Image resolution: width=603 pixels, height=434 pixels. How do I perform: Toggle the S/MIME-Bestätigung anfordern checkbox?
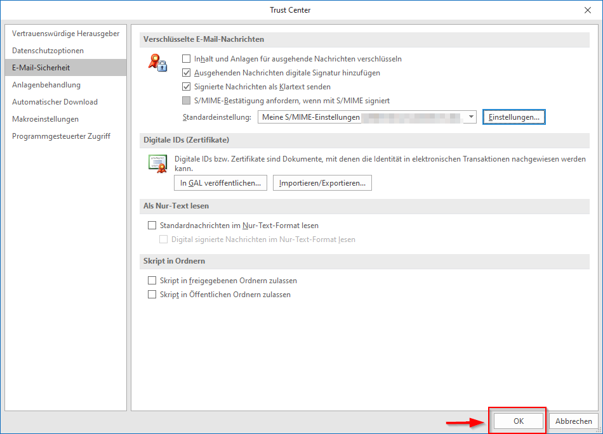pos(187,101)
